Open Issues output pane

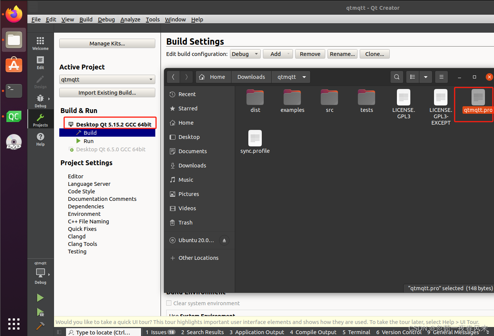coord(160,332)
